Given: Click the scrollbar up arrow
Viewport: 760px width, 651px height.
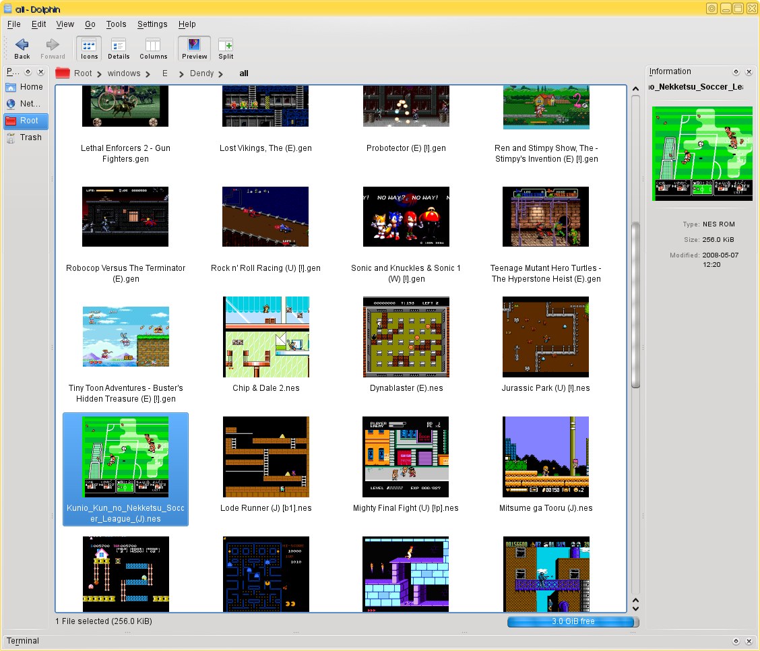Looking at the screenshot, I should 635,89.
